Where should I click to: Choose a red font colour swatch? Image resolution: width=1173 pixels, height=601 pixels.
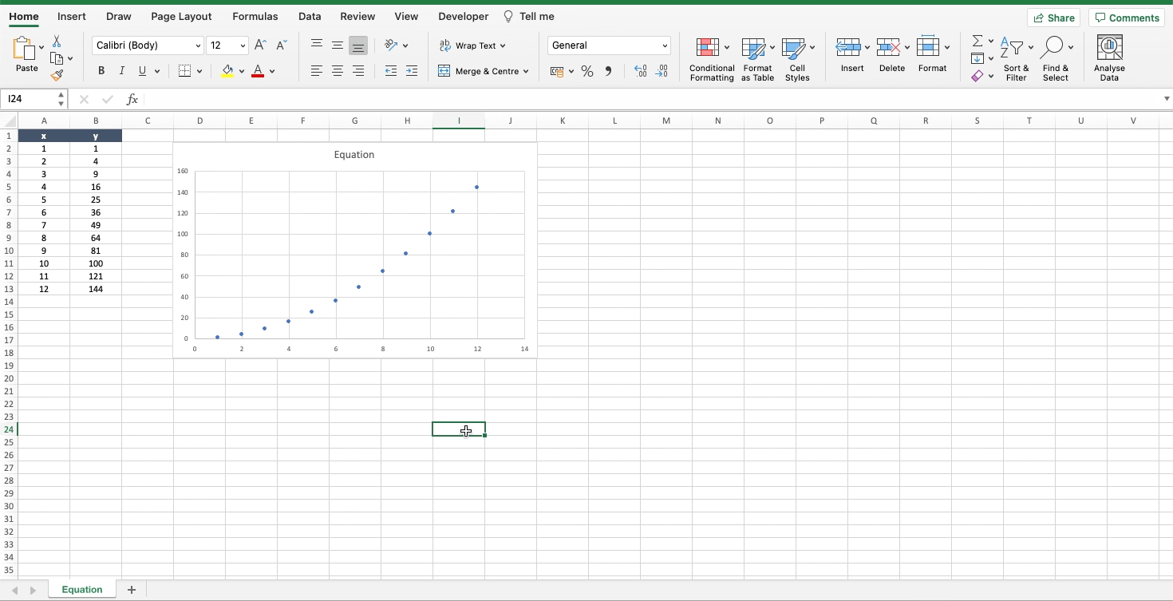point(257,74)
